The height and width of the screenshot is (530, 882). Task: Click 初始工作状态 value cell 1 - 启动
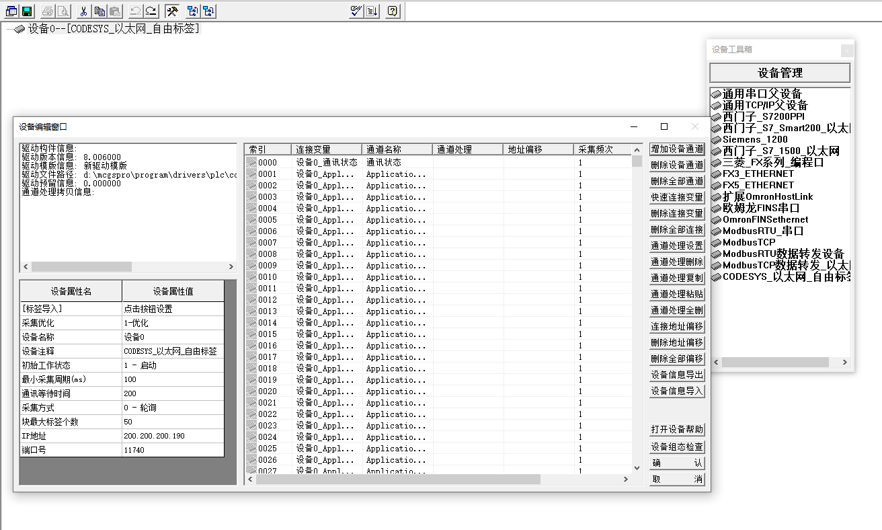click(172, 365)
